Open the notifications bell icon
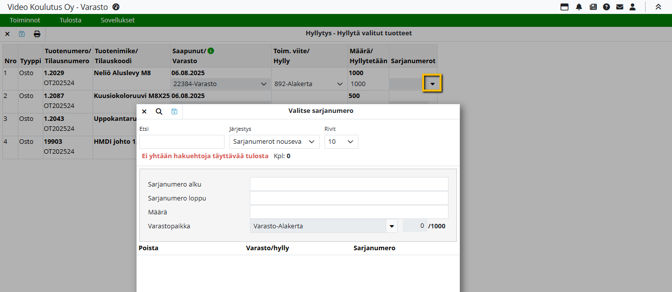672x292 pixels. coord(579,7)
